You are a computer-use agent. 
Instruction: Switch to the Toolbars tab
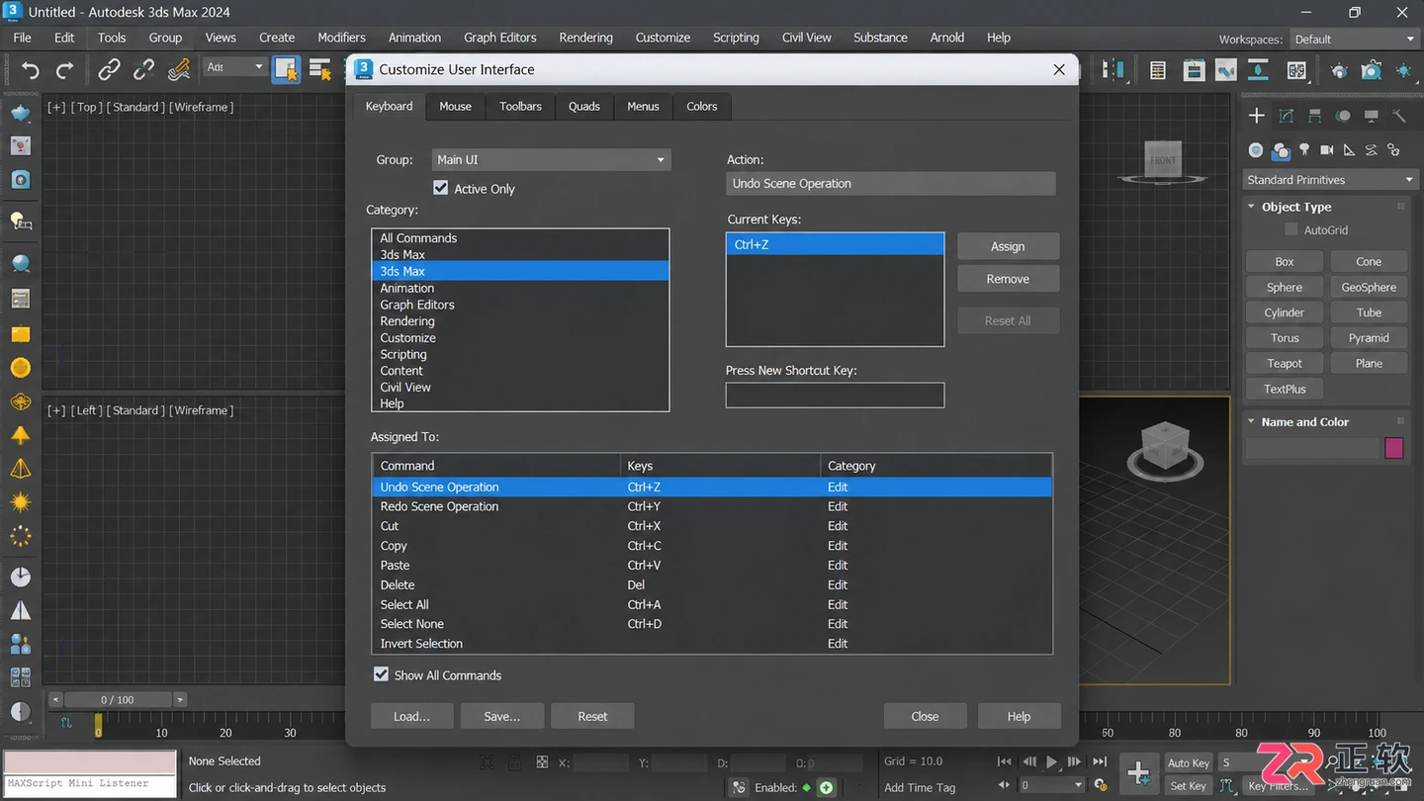pyautogui.click(x=520, y=106)
